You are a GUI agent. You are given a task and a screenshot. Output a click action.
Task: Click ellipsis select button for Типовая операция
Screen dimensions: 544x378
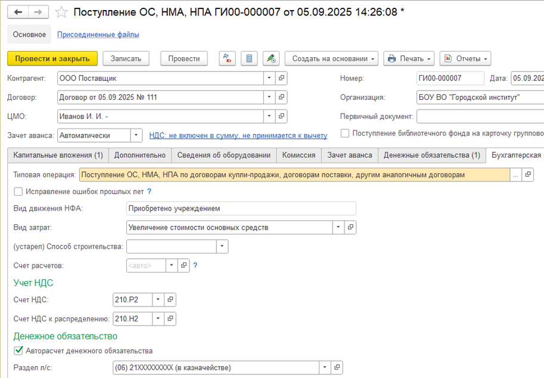pos(516,174)
